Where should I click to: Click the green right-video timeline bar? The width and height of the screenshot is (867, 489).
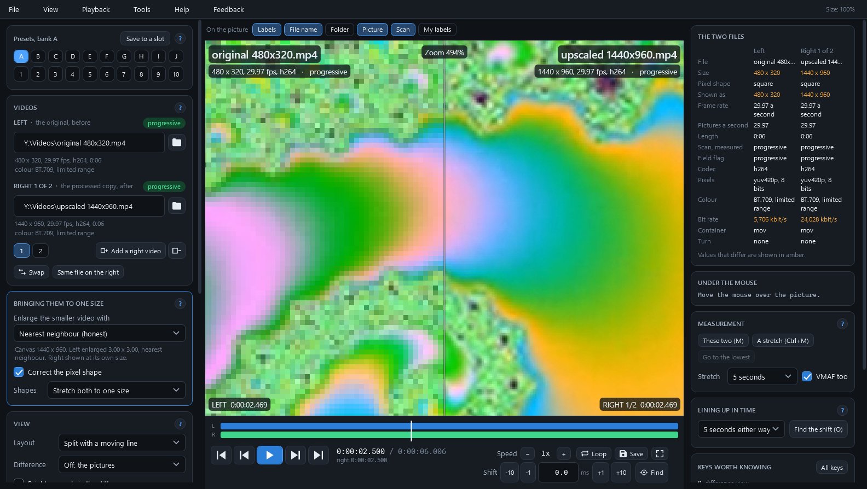pyautogui.click(x=449, y=435)
